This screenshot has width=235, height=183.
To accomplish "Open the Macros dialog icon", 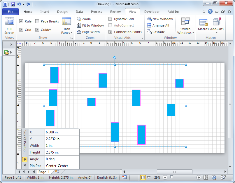I will (203, 22).
